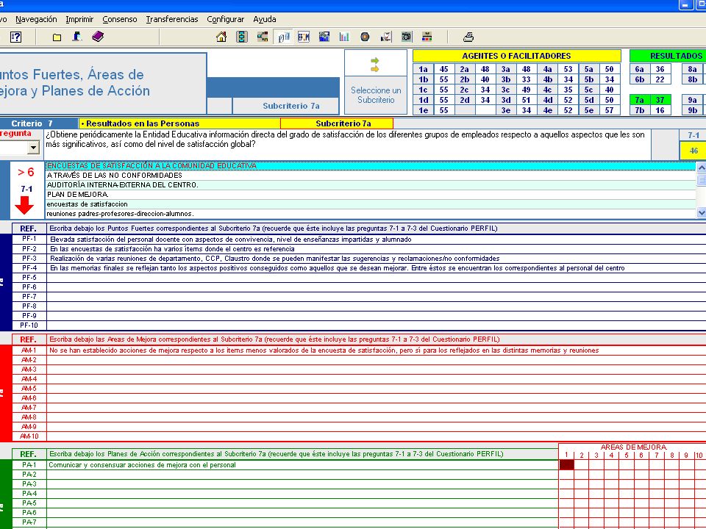Viewport: 706px width, 529px height.
Task: Select subcriterion 2b button
Action: point(465,79)
